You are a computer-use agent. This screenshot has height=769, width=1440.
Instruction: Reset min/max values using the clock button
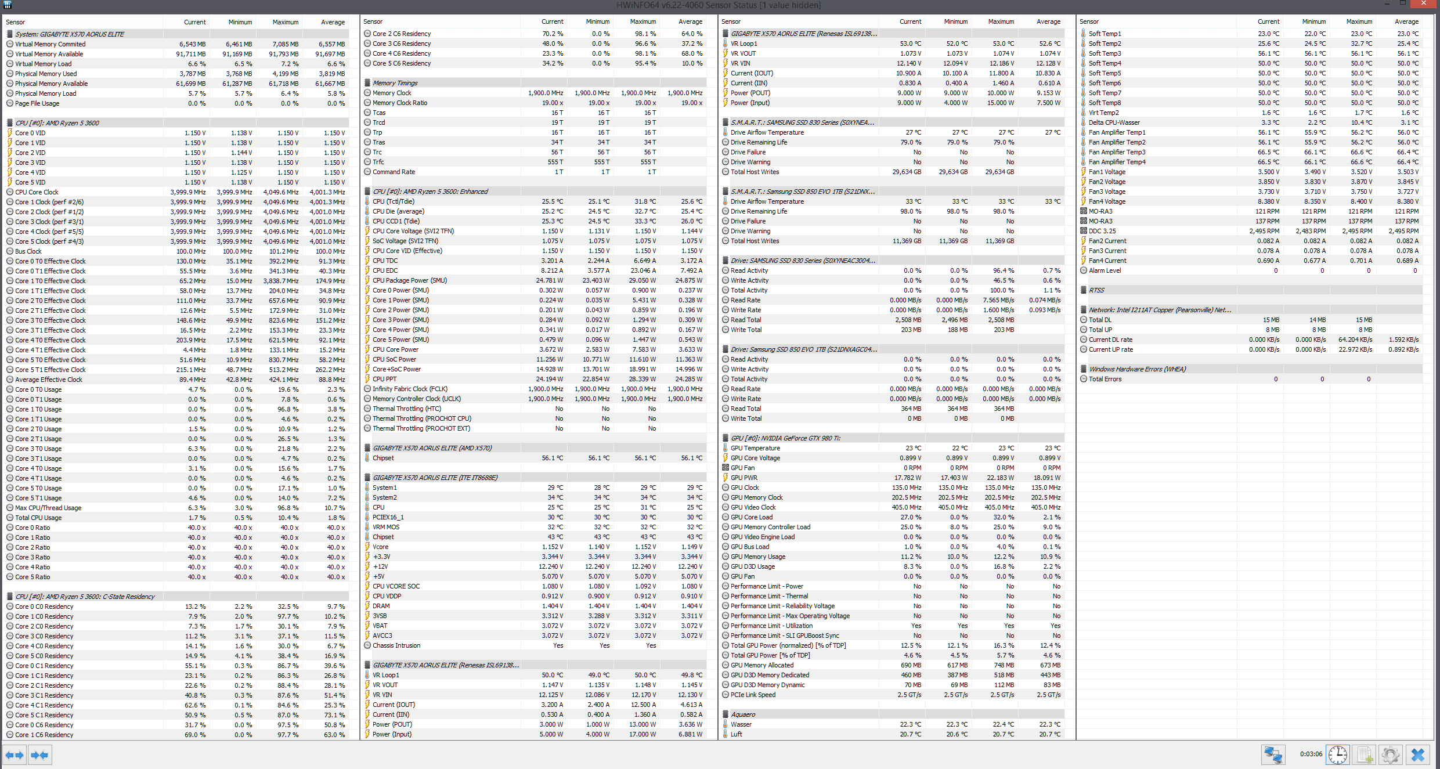pos(1337,754)
